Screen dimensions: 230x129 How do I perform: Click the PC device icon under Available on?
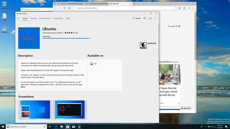tap(92, 64)
